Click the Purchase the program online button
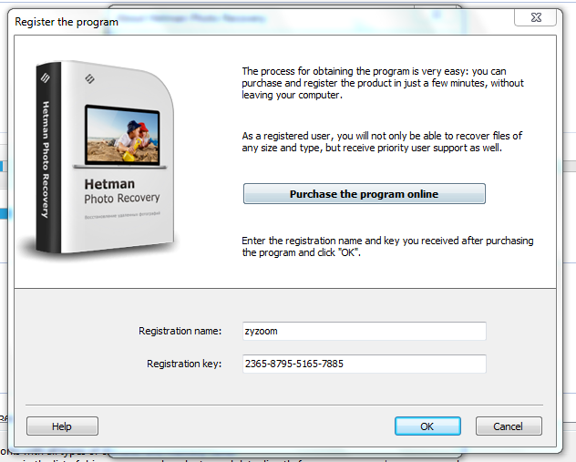 pyautogui.click(x=364, y=193)
